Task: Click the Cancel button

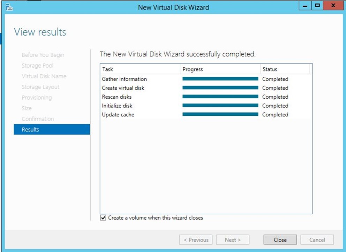Action: 317,240
